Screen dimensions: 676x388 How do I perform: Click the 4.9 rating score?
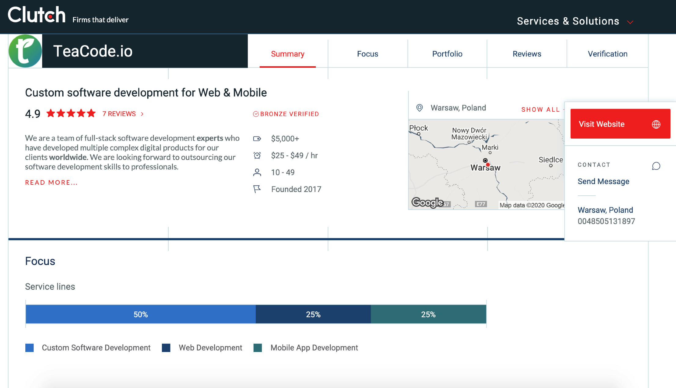33,114
